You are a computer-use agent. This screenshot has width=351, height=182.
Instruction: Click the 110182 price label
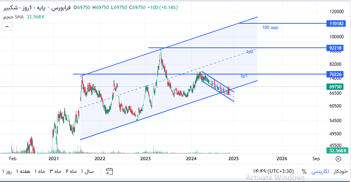336,23
